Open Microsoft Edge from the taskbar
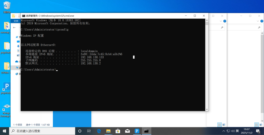The width and height of the screenshot is (264, 135). pyautogui.click(x=99, y=131)
